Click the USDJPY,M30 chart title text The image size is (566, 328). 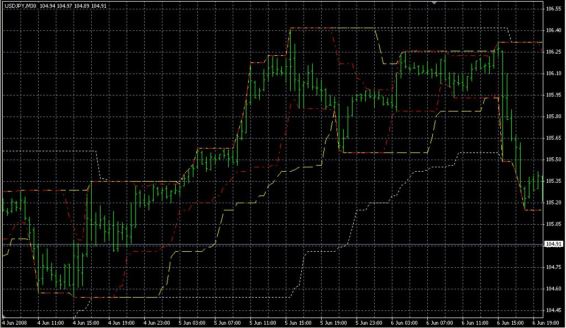click(x=19, y=6)
